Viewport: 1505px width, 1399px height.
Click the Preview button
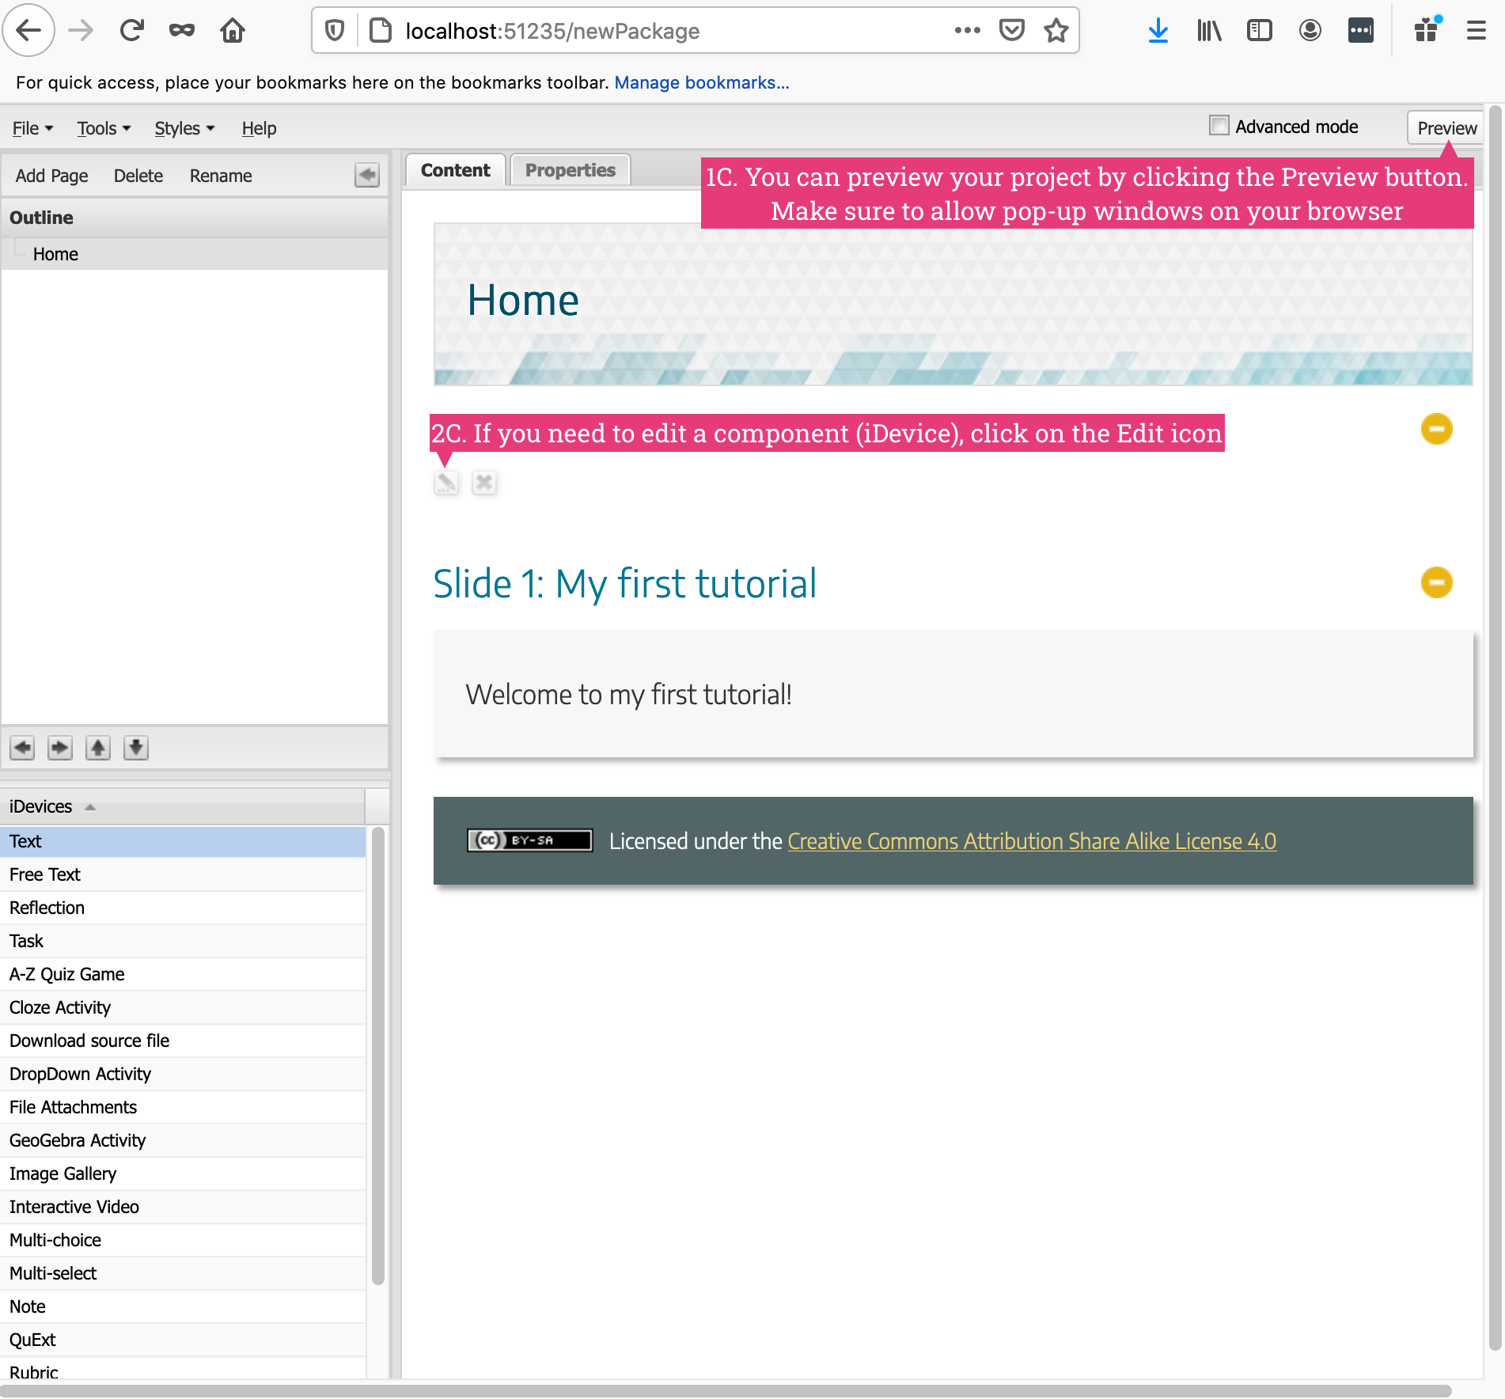[1446, 128]
